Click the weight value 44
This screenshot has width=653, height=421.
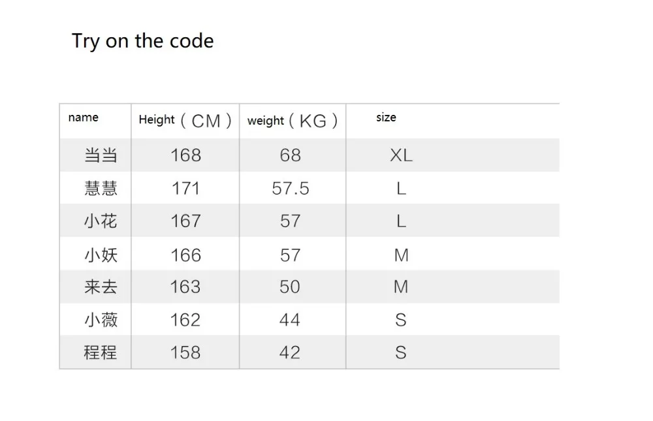(290, 320)
